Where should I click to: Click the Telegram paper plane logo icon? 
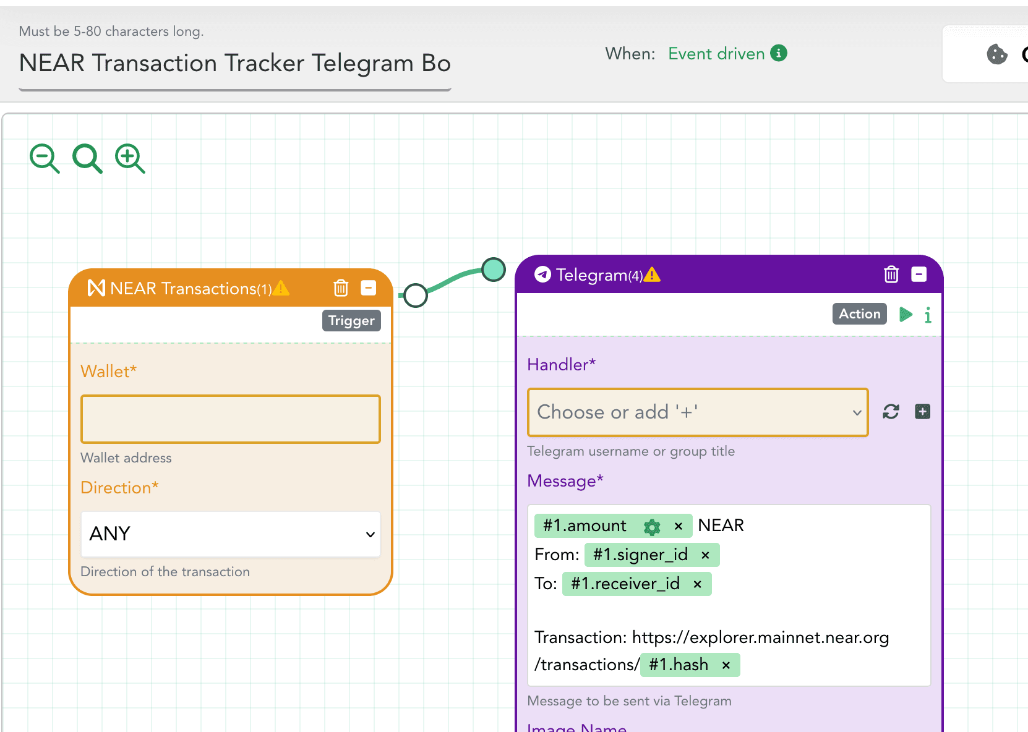click(542, 274)
